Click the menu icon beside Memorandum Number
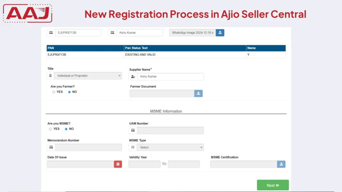 click(50, 147)
